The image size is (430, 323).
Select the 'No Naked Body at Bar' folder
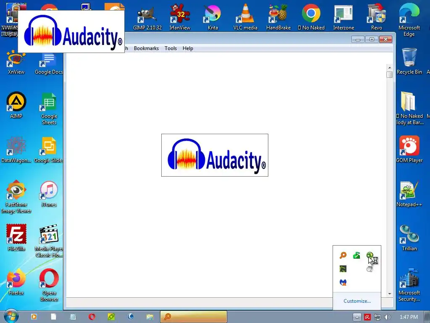click(x=410, y=108)
